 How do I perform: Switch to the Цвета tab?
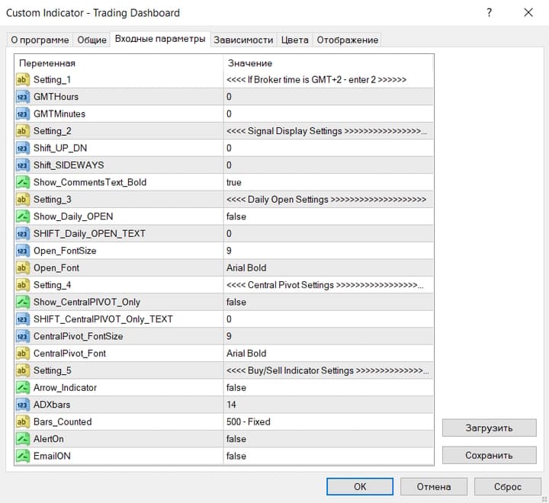[x=294, y=40]
